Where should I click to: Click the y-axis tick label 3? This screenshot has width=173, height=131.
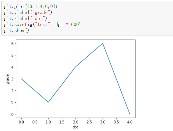12,79
